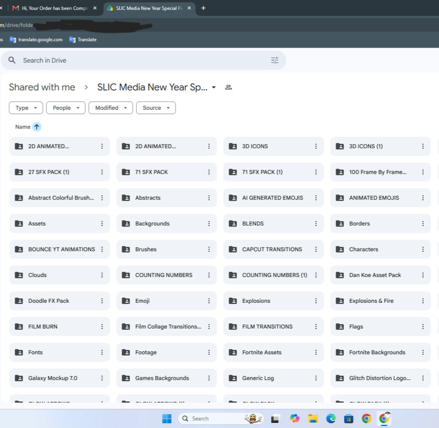Open the Explosions folder
Viewport: 439px width, 428px height.
click(x=273, y=301)
